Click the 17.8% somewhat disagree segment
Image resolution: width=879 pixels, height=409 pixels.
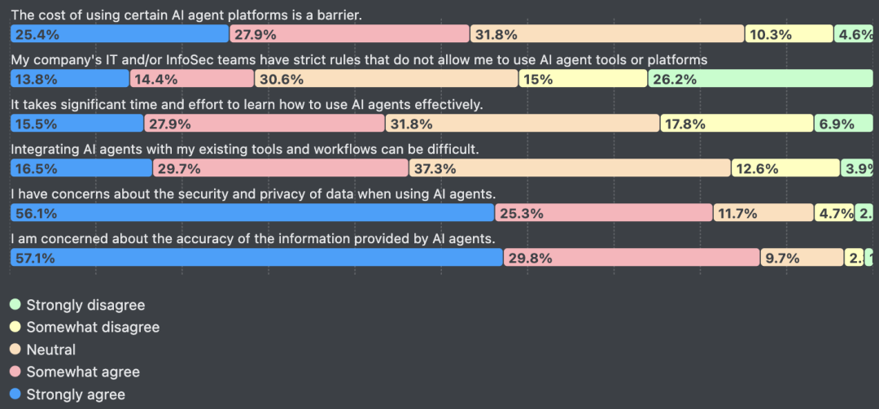[x=737, y=124]
